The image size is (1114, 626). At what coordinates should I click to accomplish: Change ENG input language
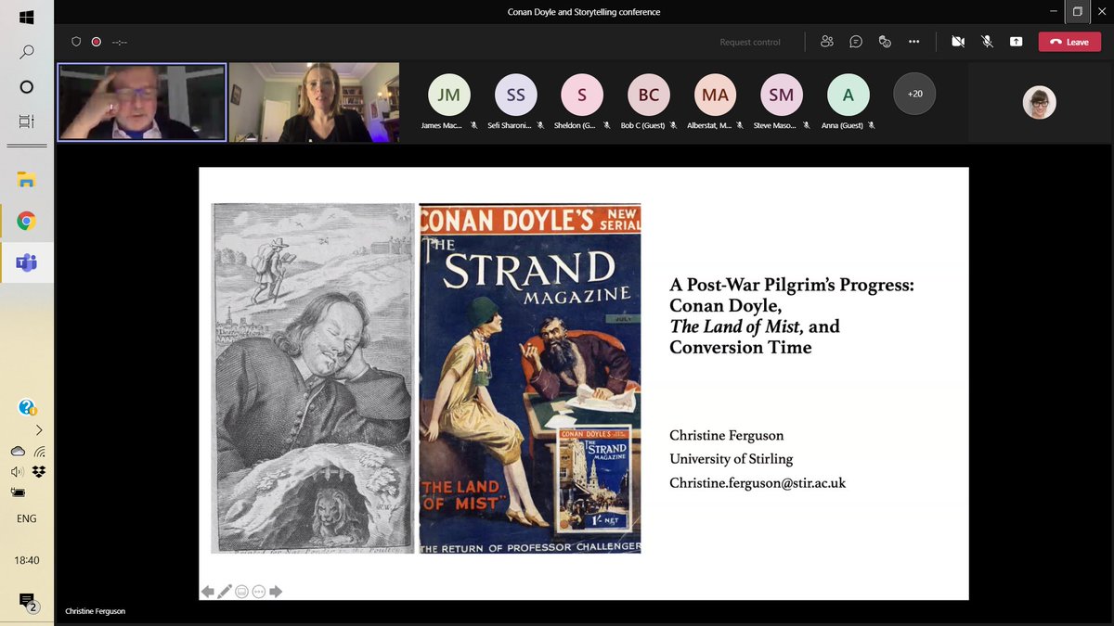point(27,518)
